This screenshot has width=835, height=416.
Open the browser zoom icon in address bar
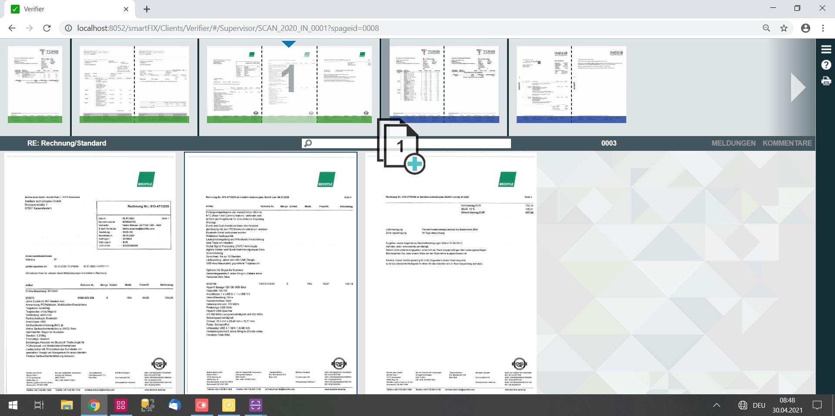pyautogui.click(x=766, y=28)
